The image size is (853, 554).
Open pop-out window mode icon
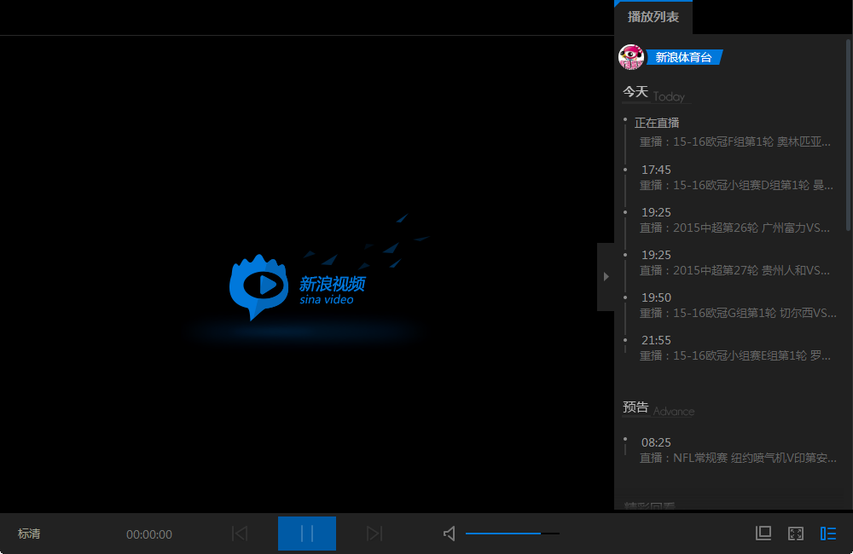coord(763,534)
